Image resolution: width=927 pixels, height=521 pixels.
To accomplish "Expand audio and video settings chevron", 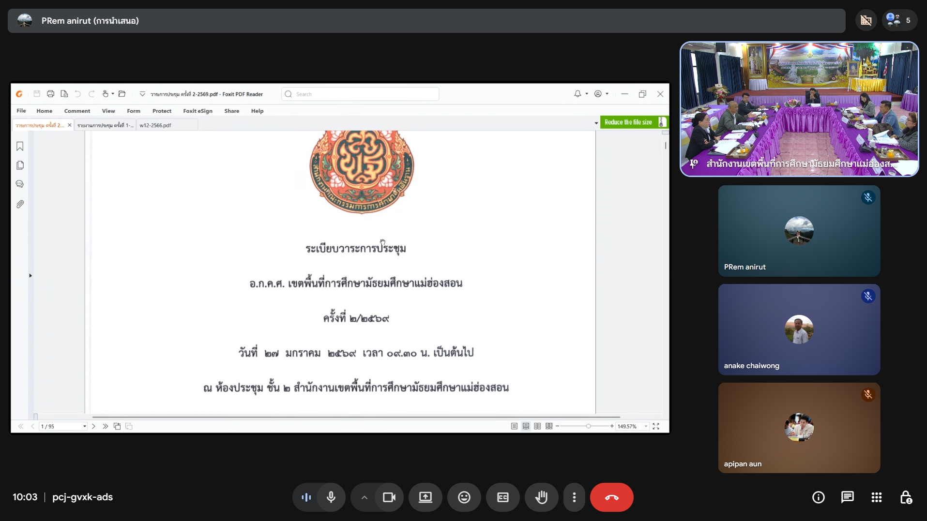I will tap(364, 497).
